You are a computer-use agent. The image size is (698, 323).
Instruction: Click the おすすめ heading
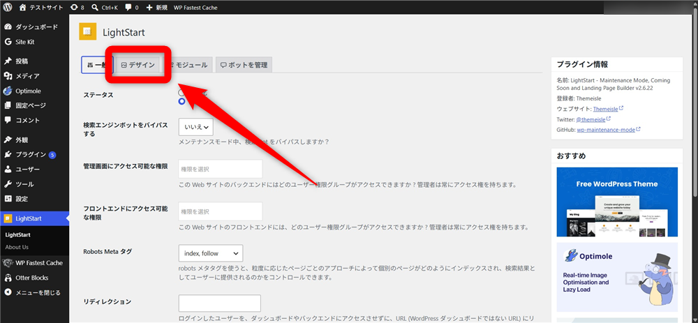point(571,156)
